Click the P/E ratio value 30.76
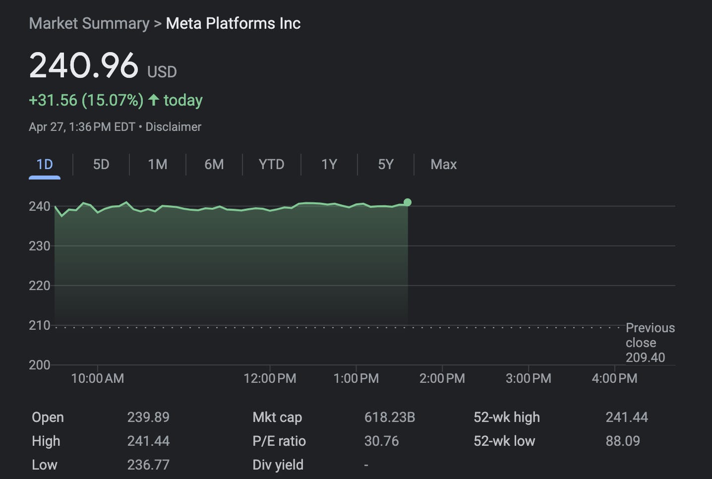The height and width of the screenshot is (479, 712). tap(381, 441)
